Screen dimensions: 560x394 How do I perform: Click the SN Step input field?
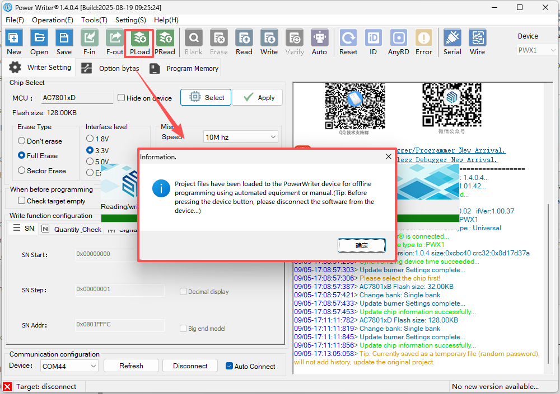[x=120, y=289]
